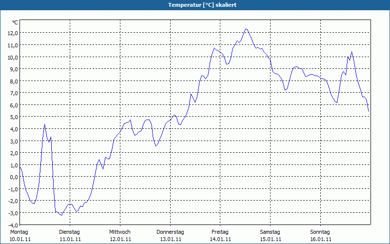
Task: Click the 10,0 axis value
Action: tap(13, 57)
